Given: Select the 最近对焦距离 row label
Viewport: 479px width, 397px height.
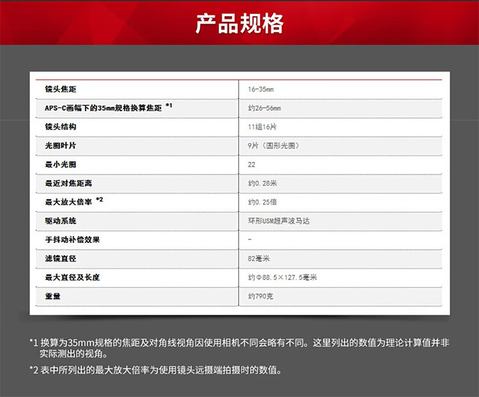Looking at the screenshot, I should [x=68, y=183].
